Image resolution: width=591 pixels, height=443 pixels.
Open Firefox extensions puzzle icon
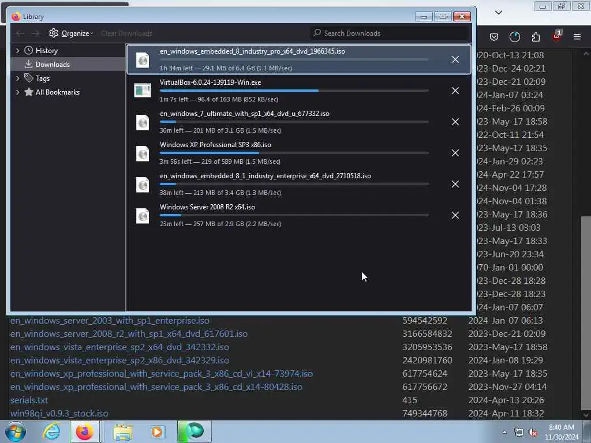pyautogui.click(x=536, y=37)
